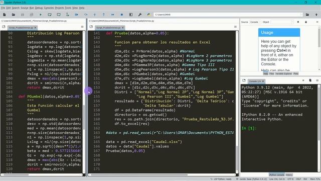The height and width of the screenshot is (181, 321).
Task: Go to the parent directory with the up-arrow icon
Action: coord(316,15)
